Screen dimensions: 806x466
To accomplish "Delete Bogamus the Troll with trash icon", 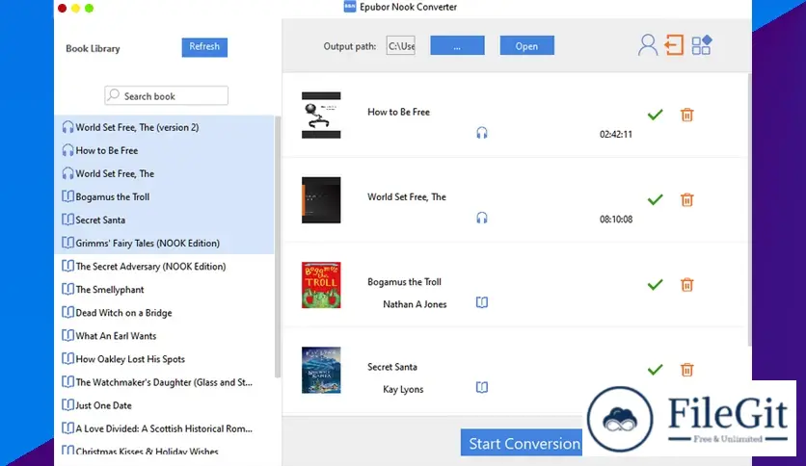I will [x=686, y=285].
